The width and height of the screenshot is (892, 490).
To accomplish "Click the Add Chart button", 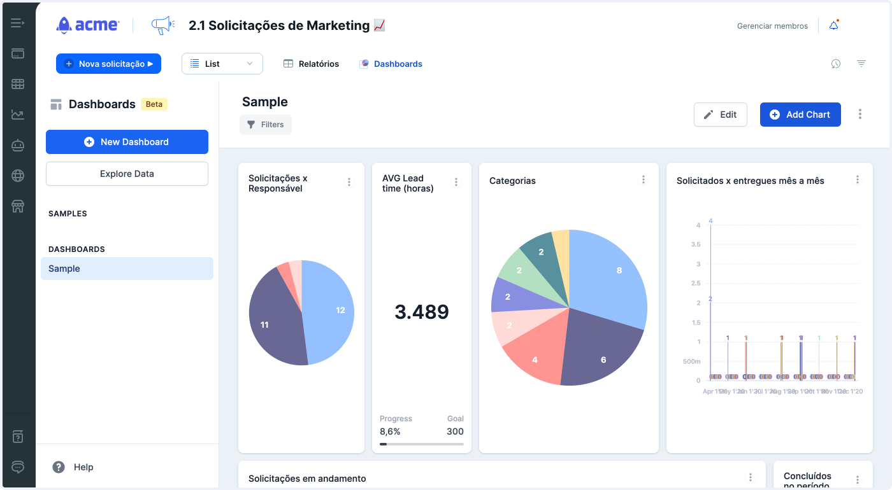I will [800, 115].
